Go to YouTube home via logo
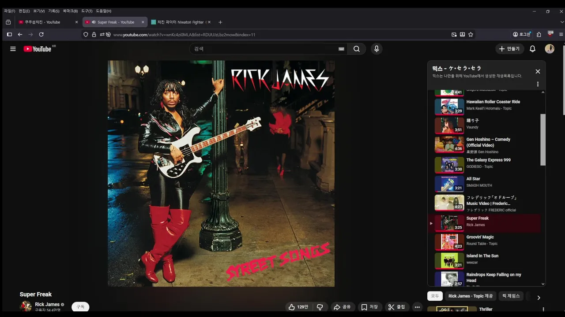 (38, 49)
